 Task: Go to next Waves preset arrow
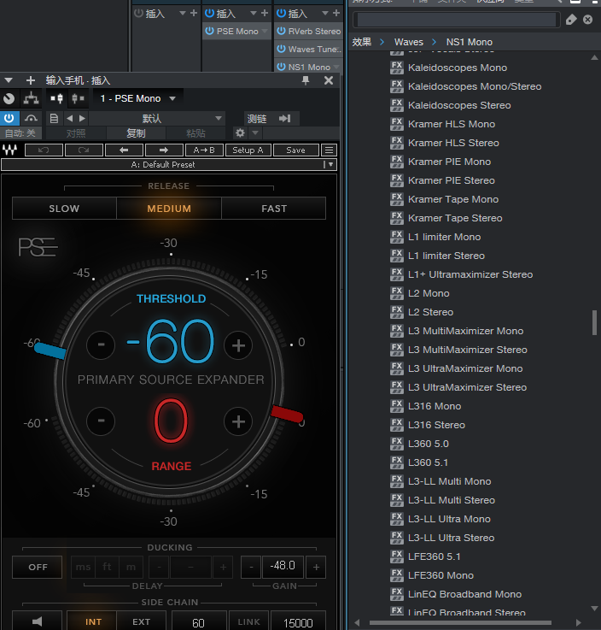(164, 150)
